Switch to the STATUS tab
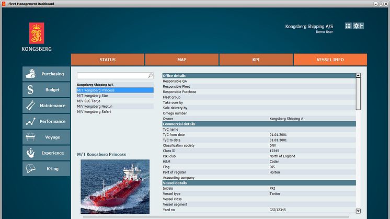390x219 pixels. point(108,60)
